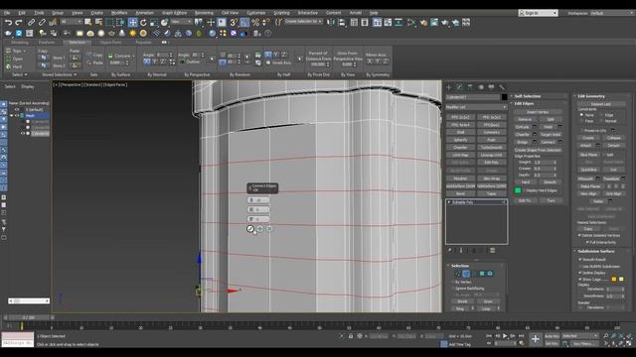Select the Face constraint radio button
Image resolution: width=636 pixels, height=357 pixels.
[x=582, y=121]
